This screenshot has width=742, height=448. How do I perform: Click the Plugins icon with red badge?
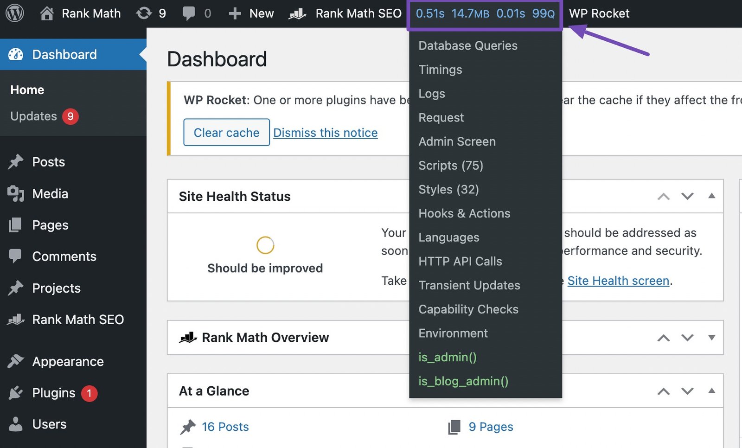click(16, 393)
